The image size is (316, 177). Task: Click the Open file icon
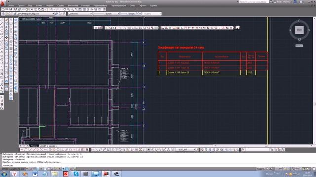7,9
